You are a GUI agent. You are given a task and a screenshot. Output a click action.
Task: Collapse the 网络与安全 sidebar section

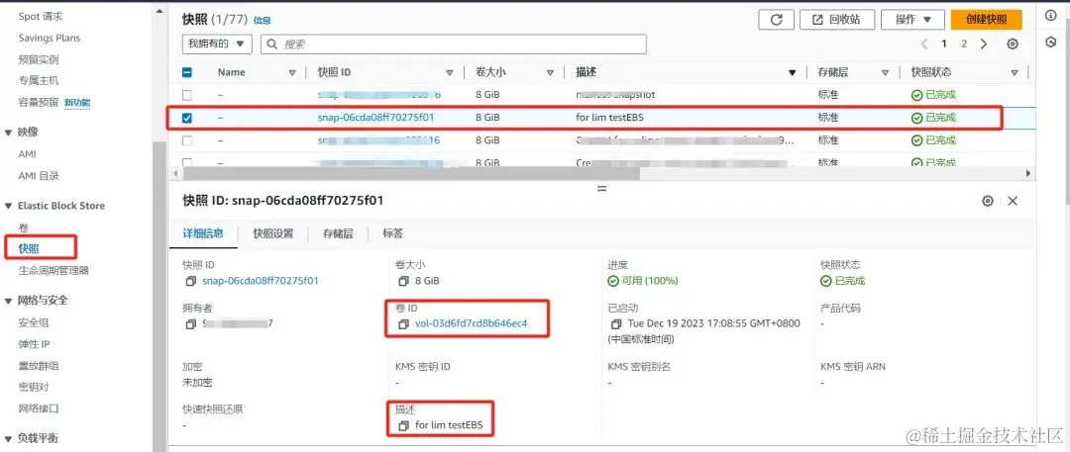[x=8, y=300]
